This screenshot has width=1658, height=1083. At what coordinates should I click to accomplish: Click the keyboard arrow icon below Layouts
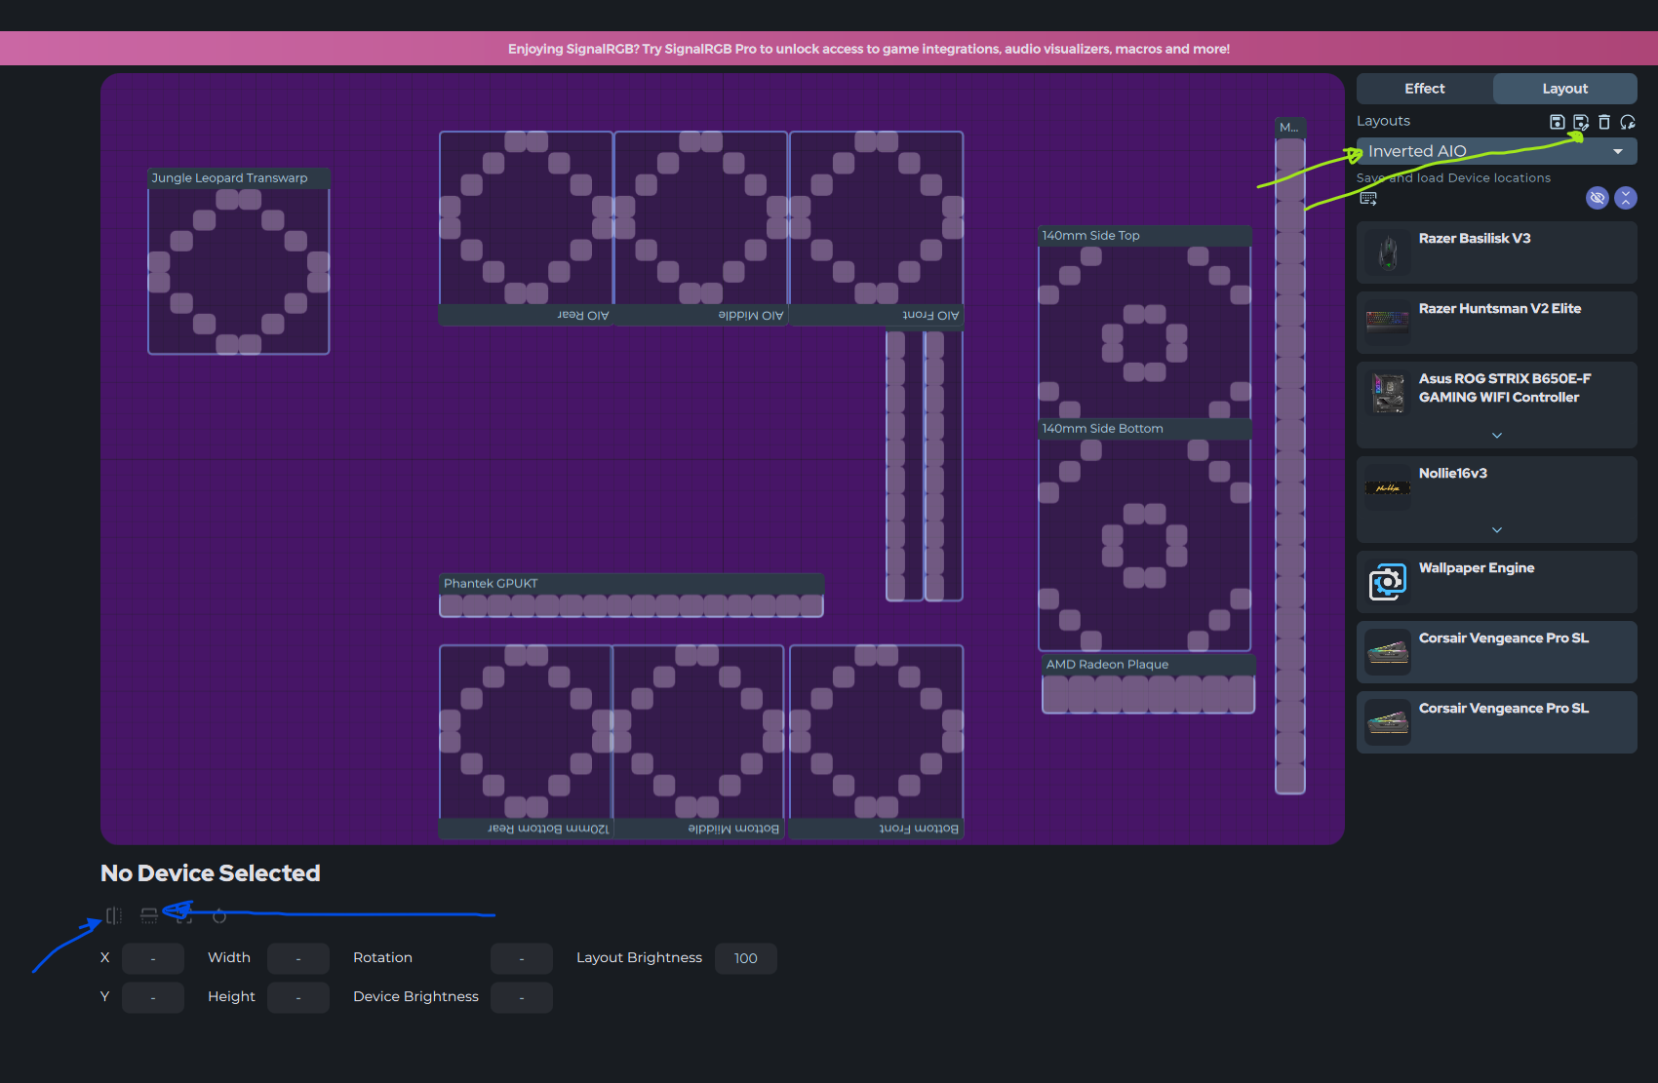pos(1368,198)
